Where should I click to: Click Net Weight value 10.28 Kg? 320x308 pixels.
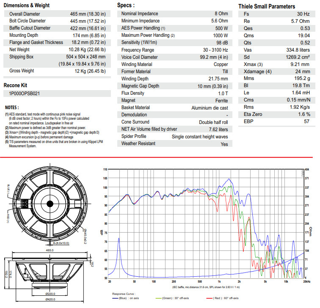click(x=87, y=49)
